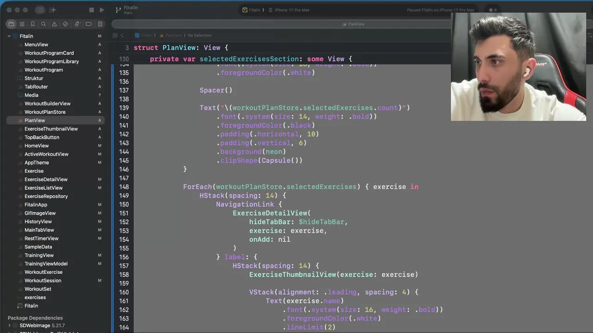Viewport: 593px width, 333px height.
Task: Select the PlanView editor tab
Action: [x=353, y=24]
